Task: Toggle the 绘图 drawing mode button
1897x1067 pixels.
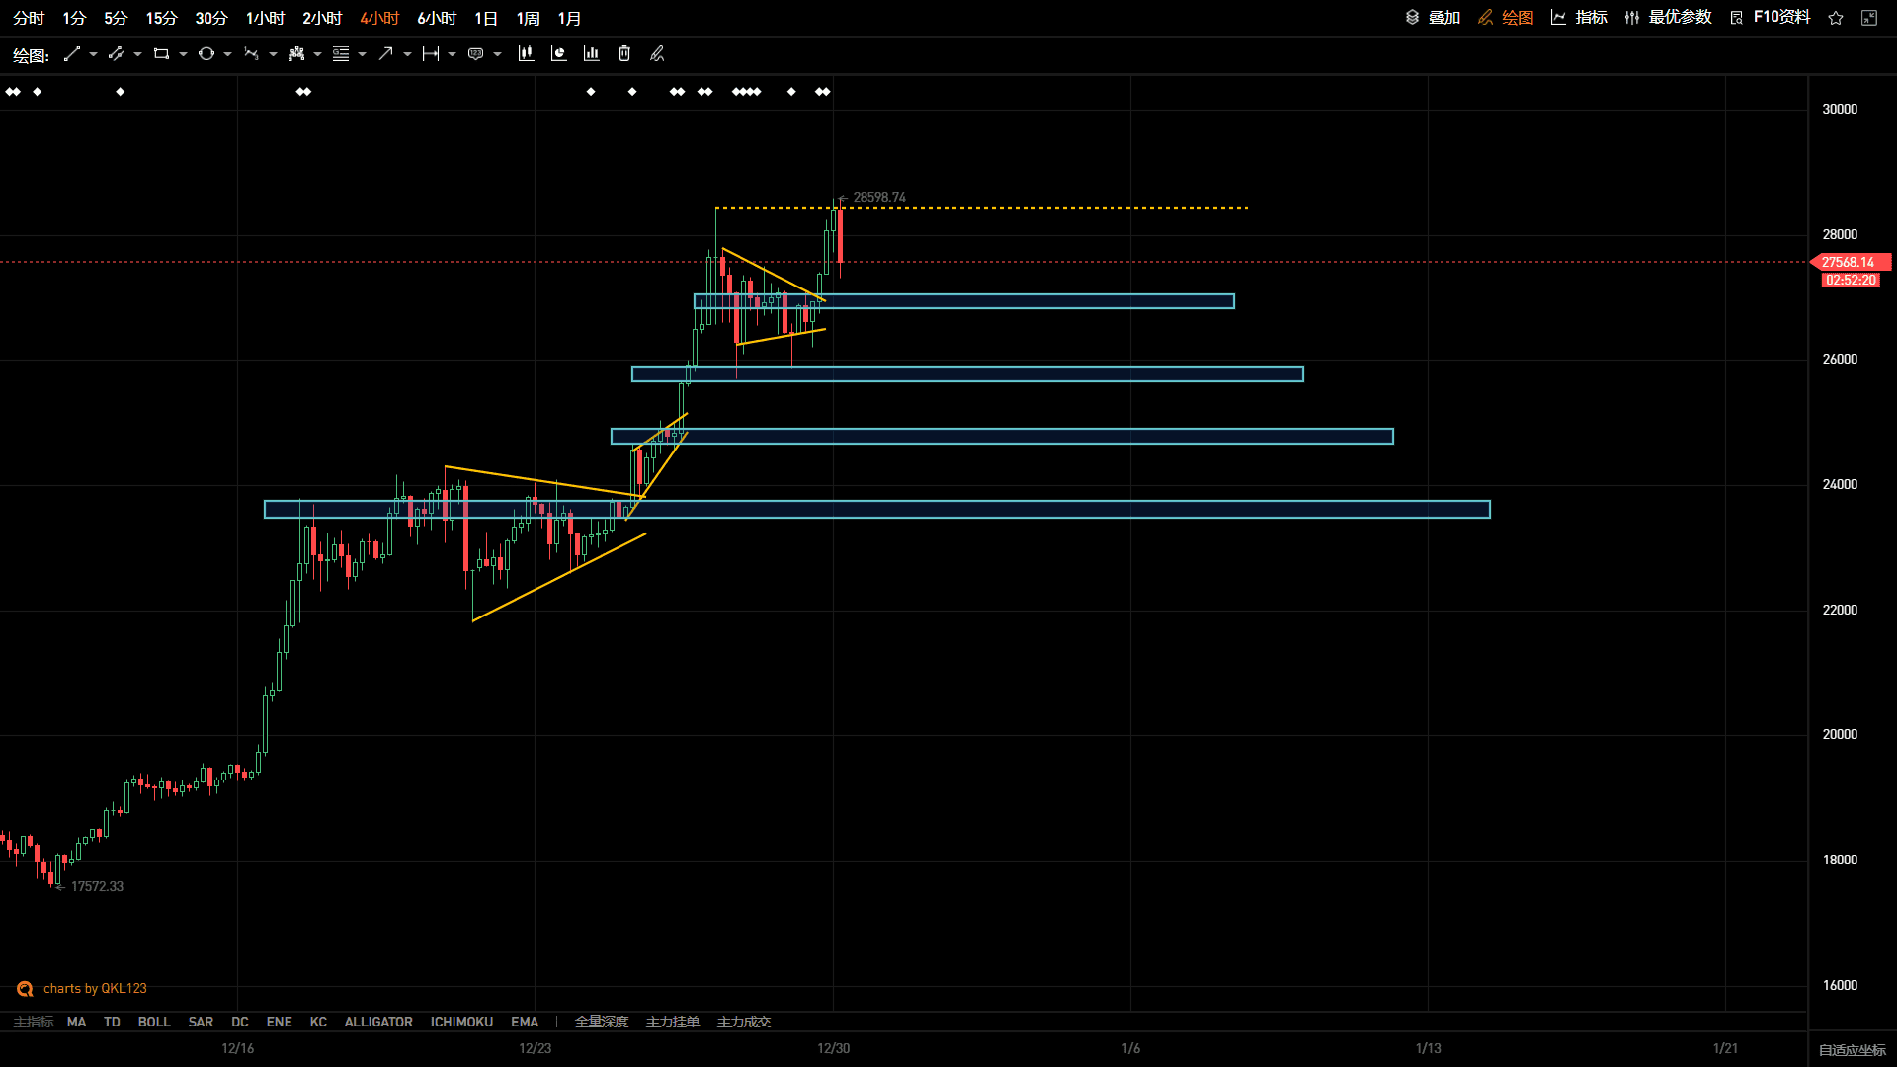Action: [1506, 18]
